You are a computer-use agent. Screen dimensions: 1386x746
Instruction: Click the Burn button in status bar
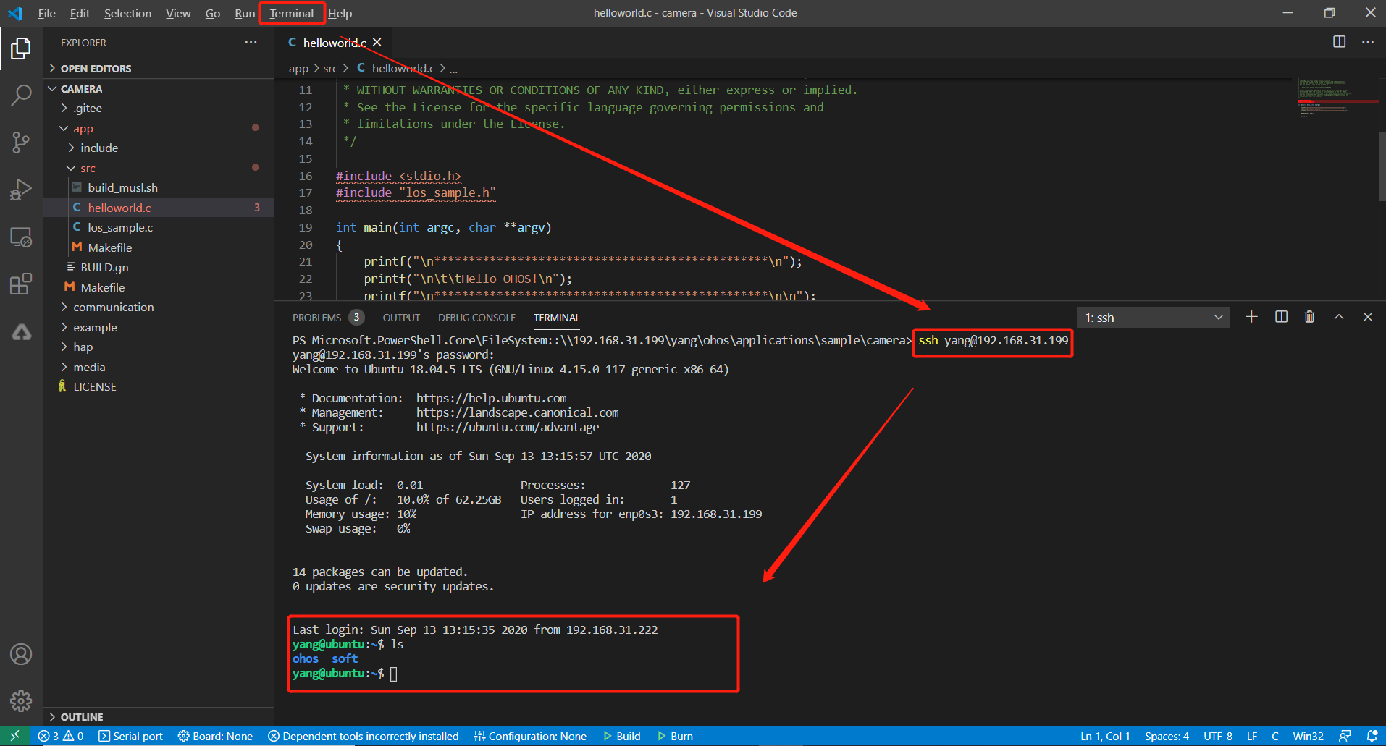676,736
